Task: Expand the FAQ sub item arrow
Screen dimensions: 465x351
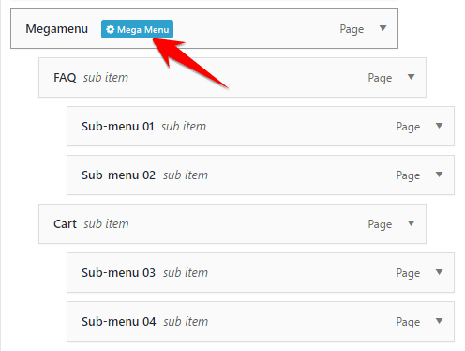Action: click(x=411, y=77)
